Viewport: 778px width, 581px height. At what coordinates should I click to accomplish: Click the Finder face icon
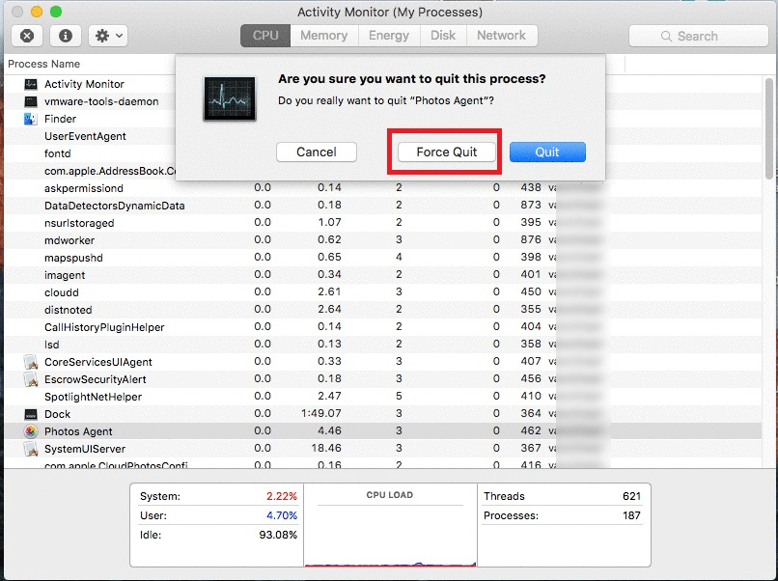pos(31,119)
